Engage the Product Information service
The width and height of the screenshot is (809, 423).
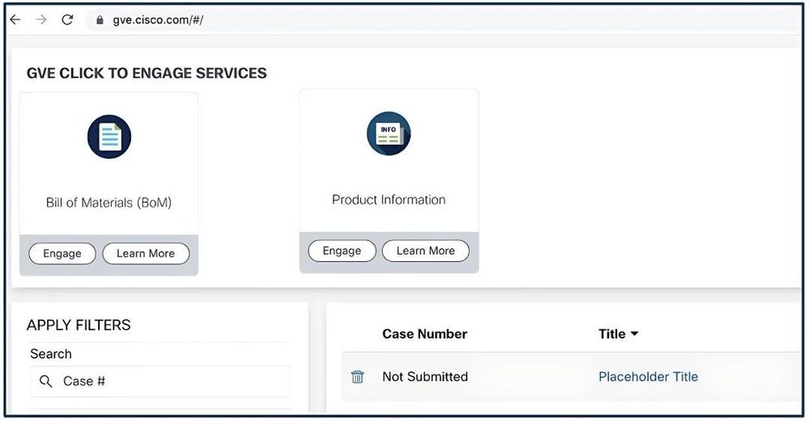[342, 251]
